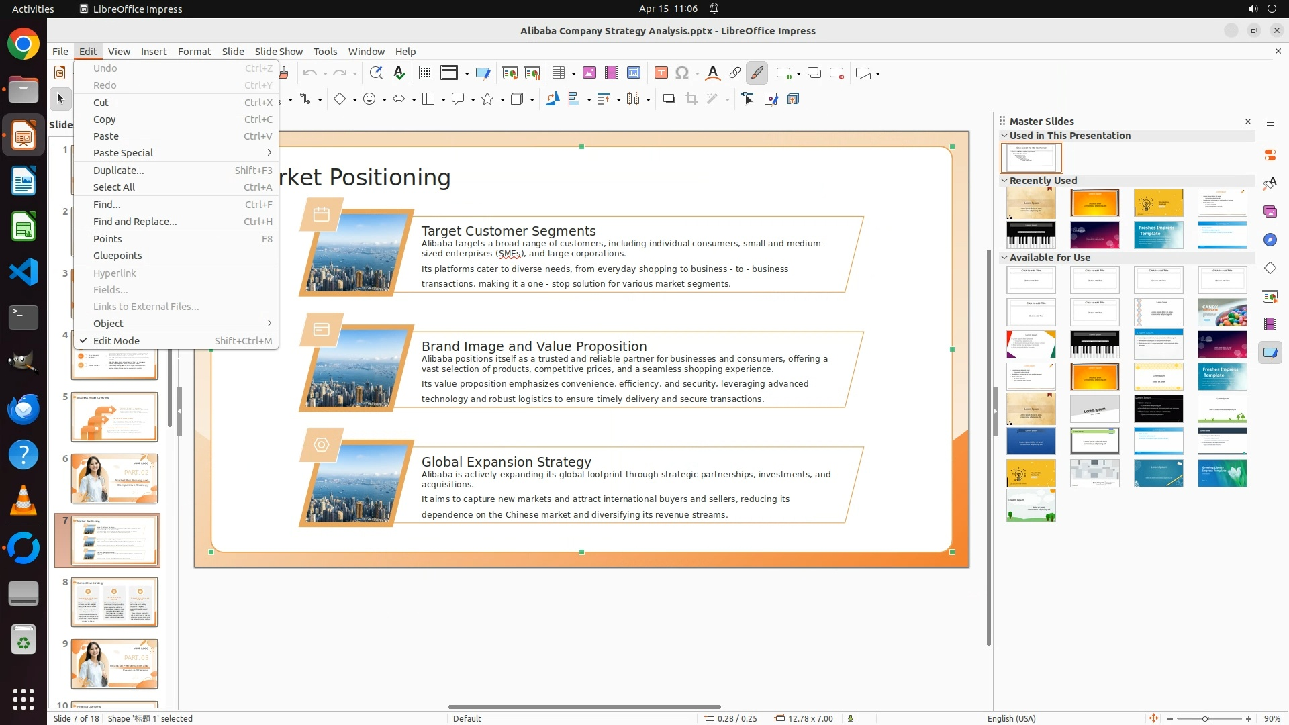This screenshot has width=1289, height=725.
Task: Open the Slide Show menu
Action: (x=278, y=52)
